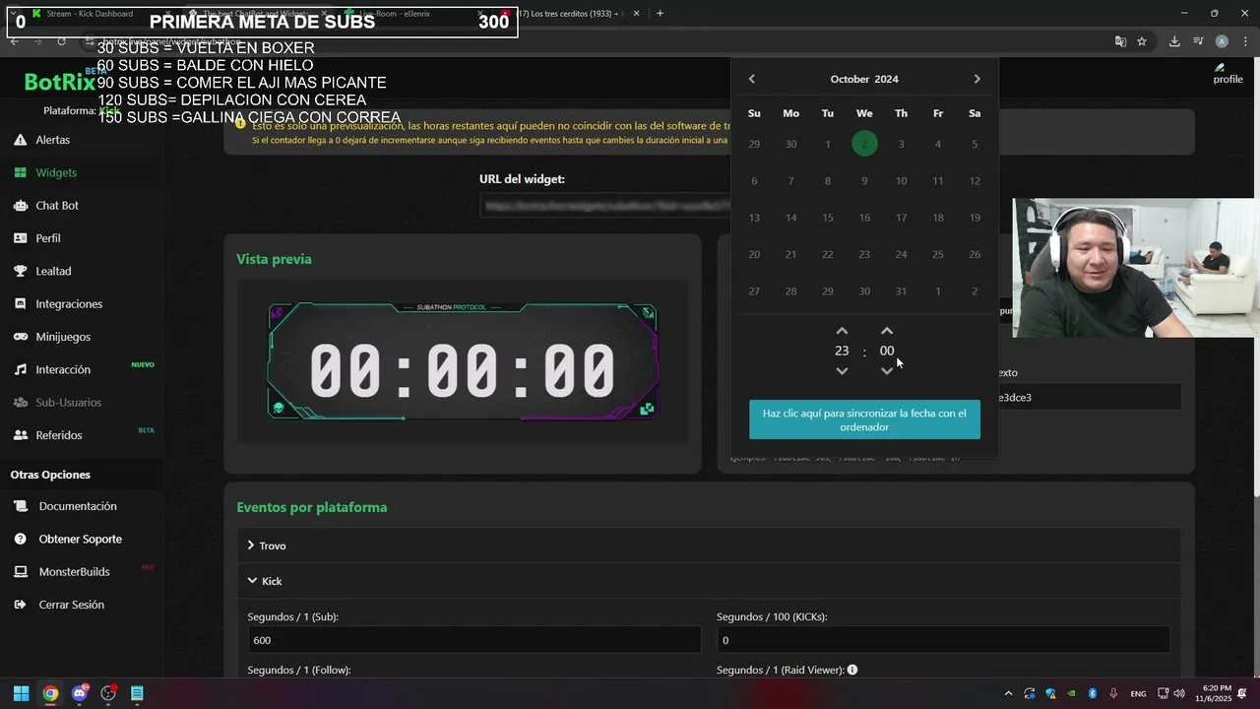The image size is (1260, 709).
Task: Click the minutes value 00
Action: [x=887, y=351]
